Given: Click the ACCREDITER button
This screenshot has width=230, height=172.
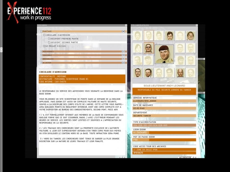Looking at the screenshot, I should point(185,157).
